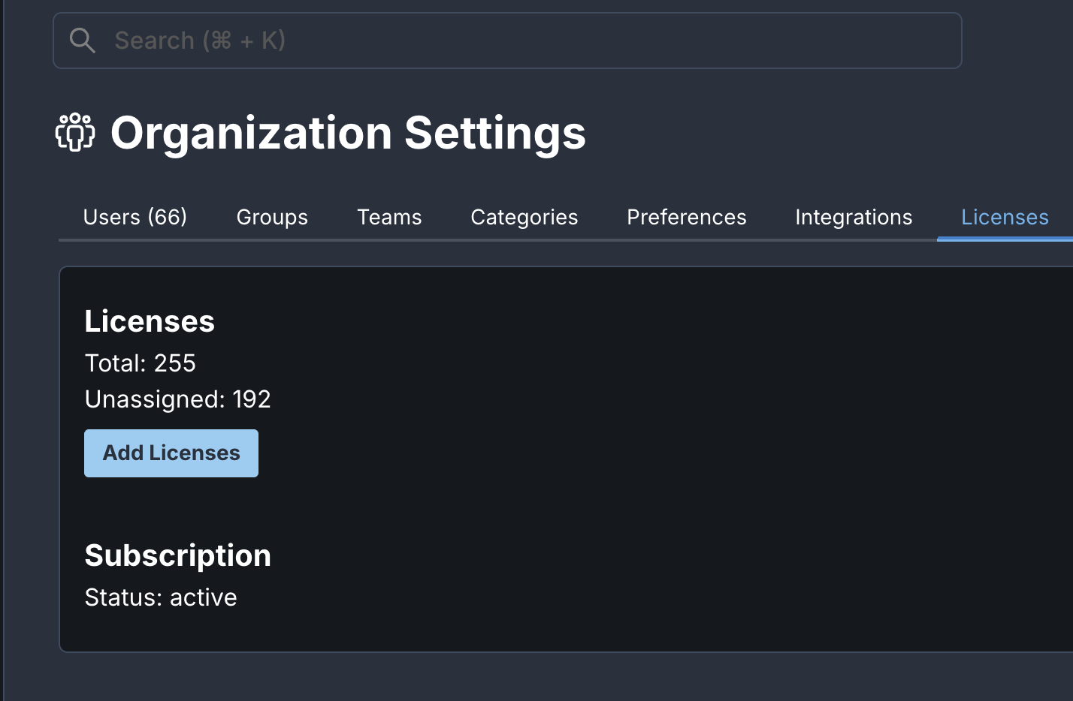Click the Unassigned: 192 license count

tap(177, 399)
